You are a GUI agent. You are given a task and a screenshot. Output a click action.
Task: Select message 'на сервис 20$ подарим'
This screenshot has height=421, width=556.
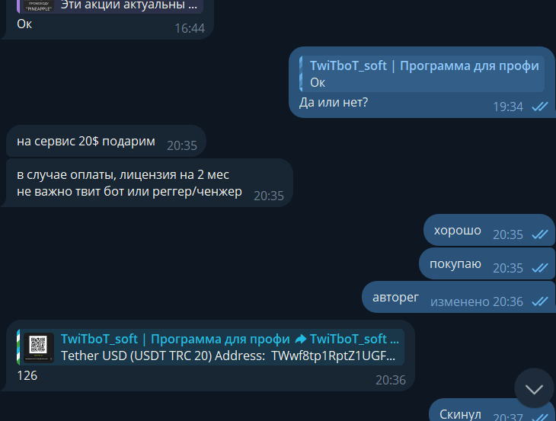106,141
